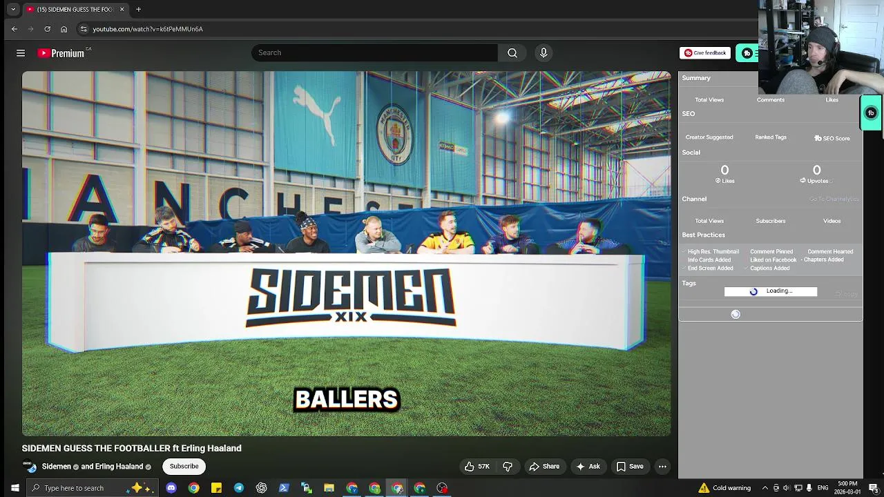
Task: Share this video
Action: point(544,467)
